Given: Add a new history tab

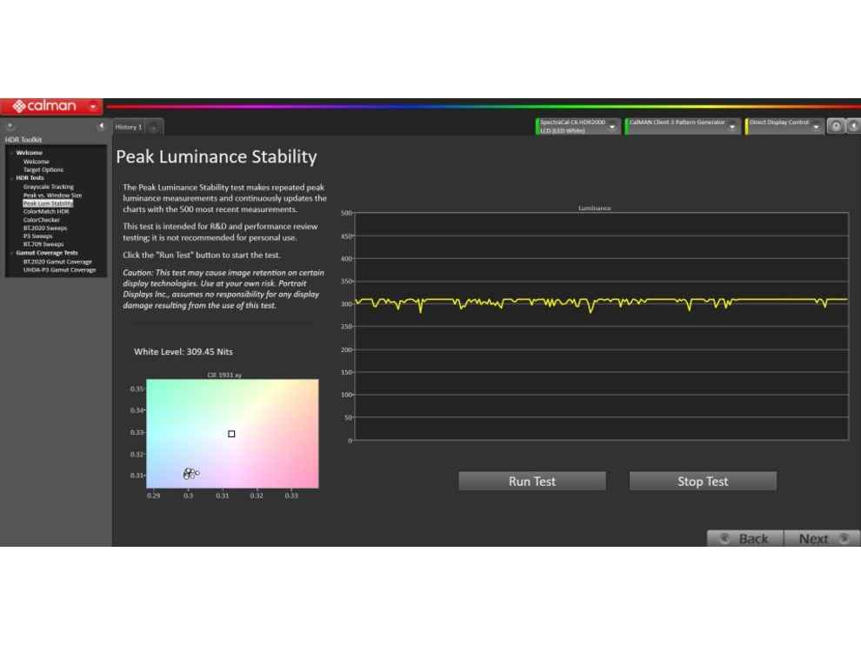Looking at the screenshot, I should 154,128.
